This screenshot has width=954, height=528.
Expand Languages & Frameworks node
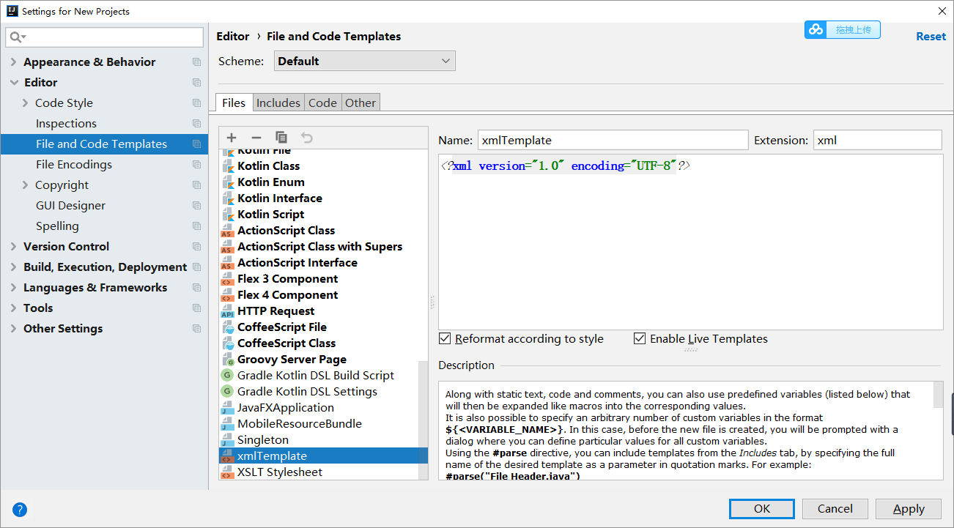(x=13, y=288)
